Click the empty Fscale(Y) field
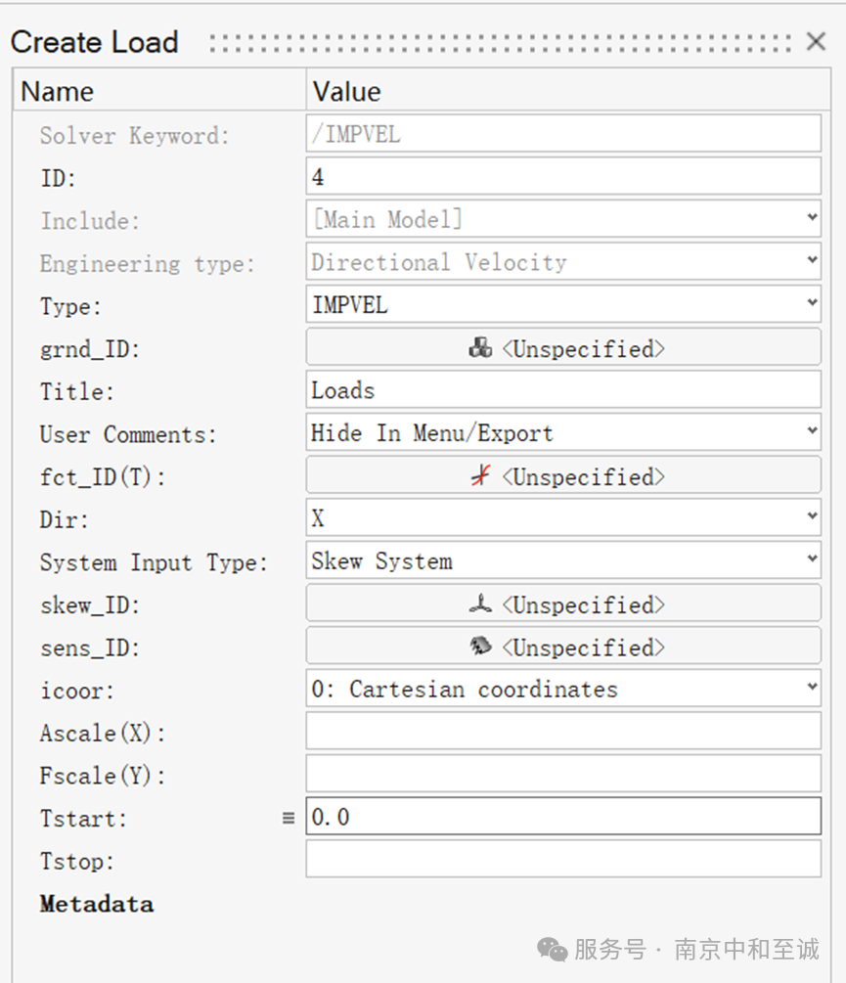This screenshot has width=846, height=983. 563,774
